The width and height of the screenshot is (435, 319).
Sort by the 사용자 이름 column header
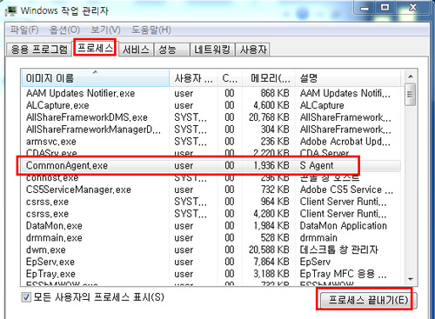point(193,78)
